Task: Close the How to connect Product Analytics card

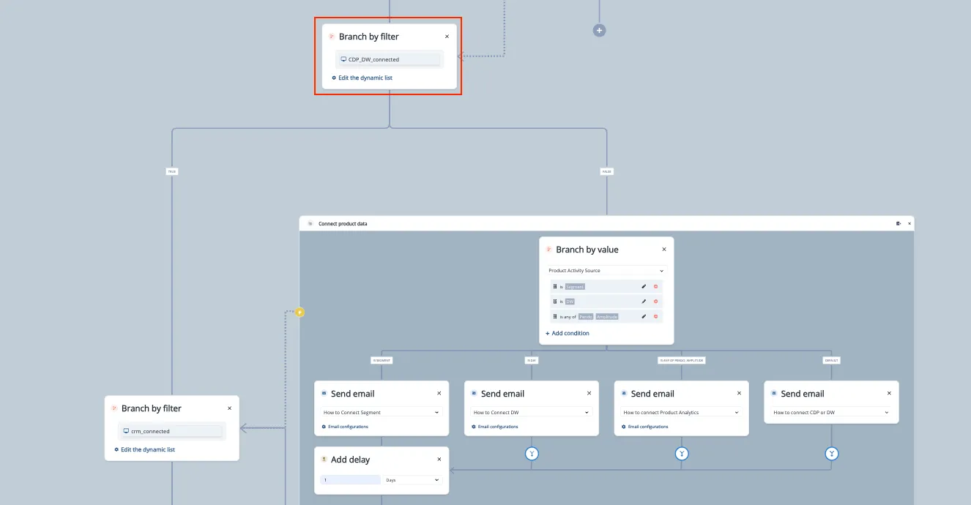Action: [x=740, y=394]
